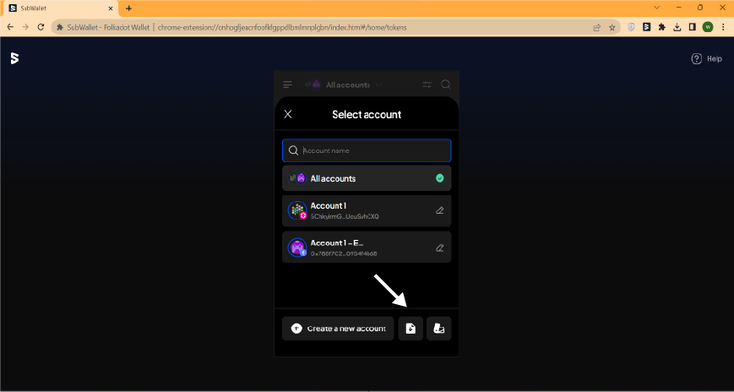
Task: Switch to the SubWallet browser tab
Action: [x=59, y=8]
